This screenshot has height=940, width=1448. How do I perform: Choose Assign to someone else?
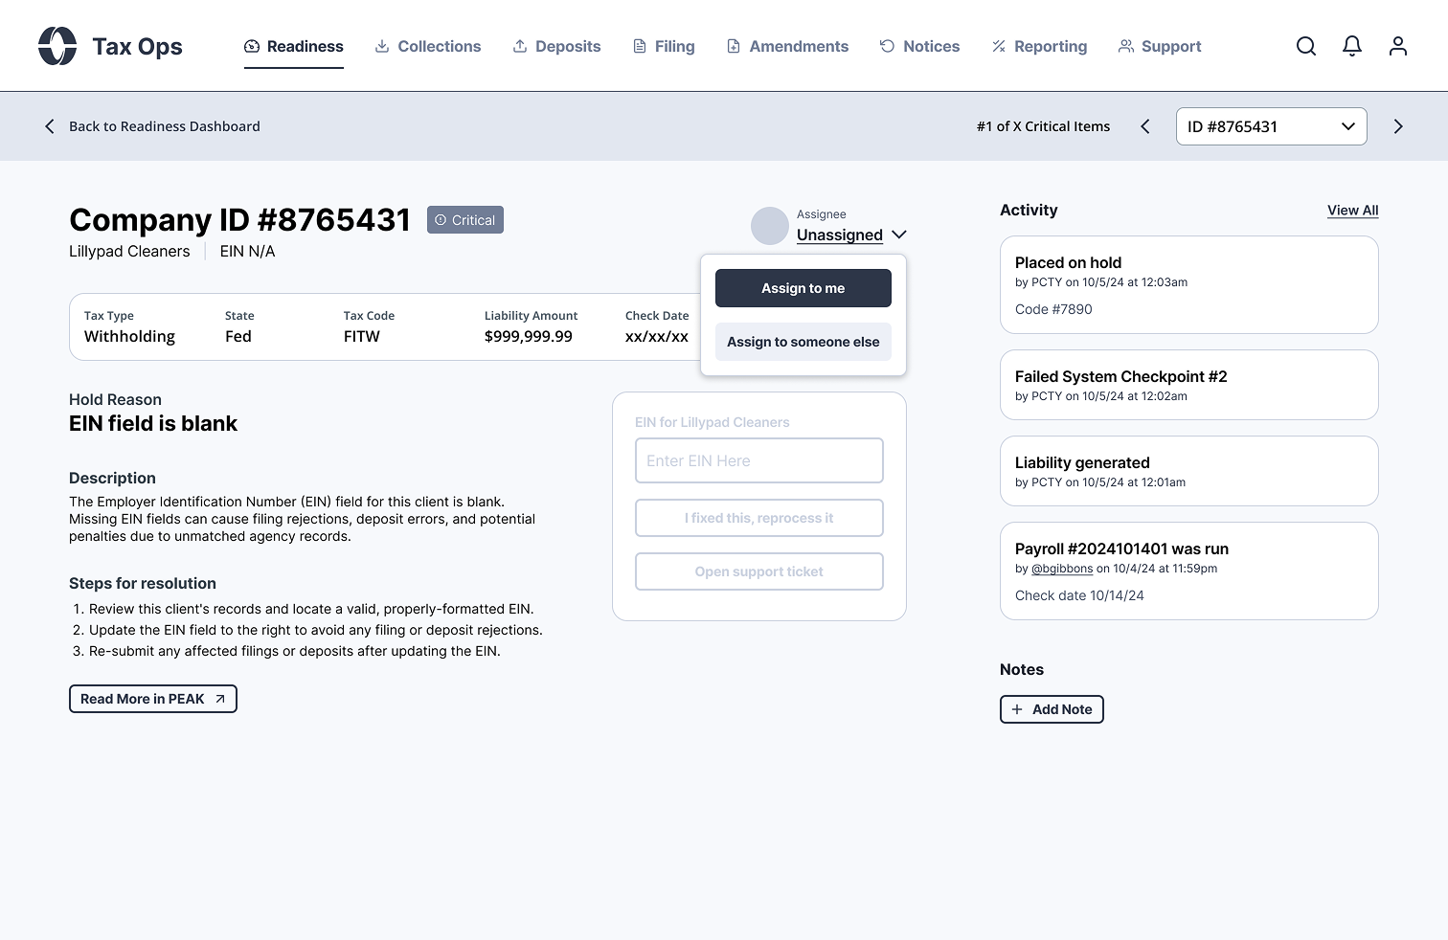(x=803, y=342)
